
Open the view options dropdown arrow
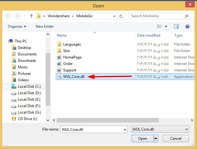(166, 26)
